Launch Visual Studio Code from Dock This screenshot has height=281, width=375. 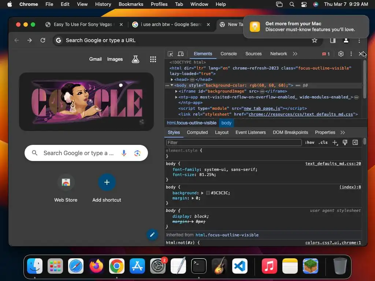[240, 266]
